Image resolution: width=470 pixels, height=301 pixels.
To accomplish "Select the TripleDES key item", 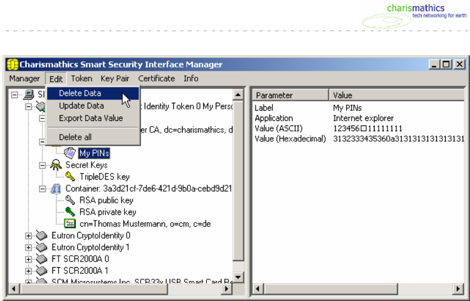I will [x=104, y=176].
